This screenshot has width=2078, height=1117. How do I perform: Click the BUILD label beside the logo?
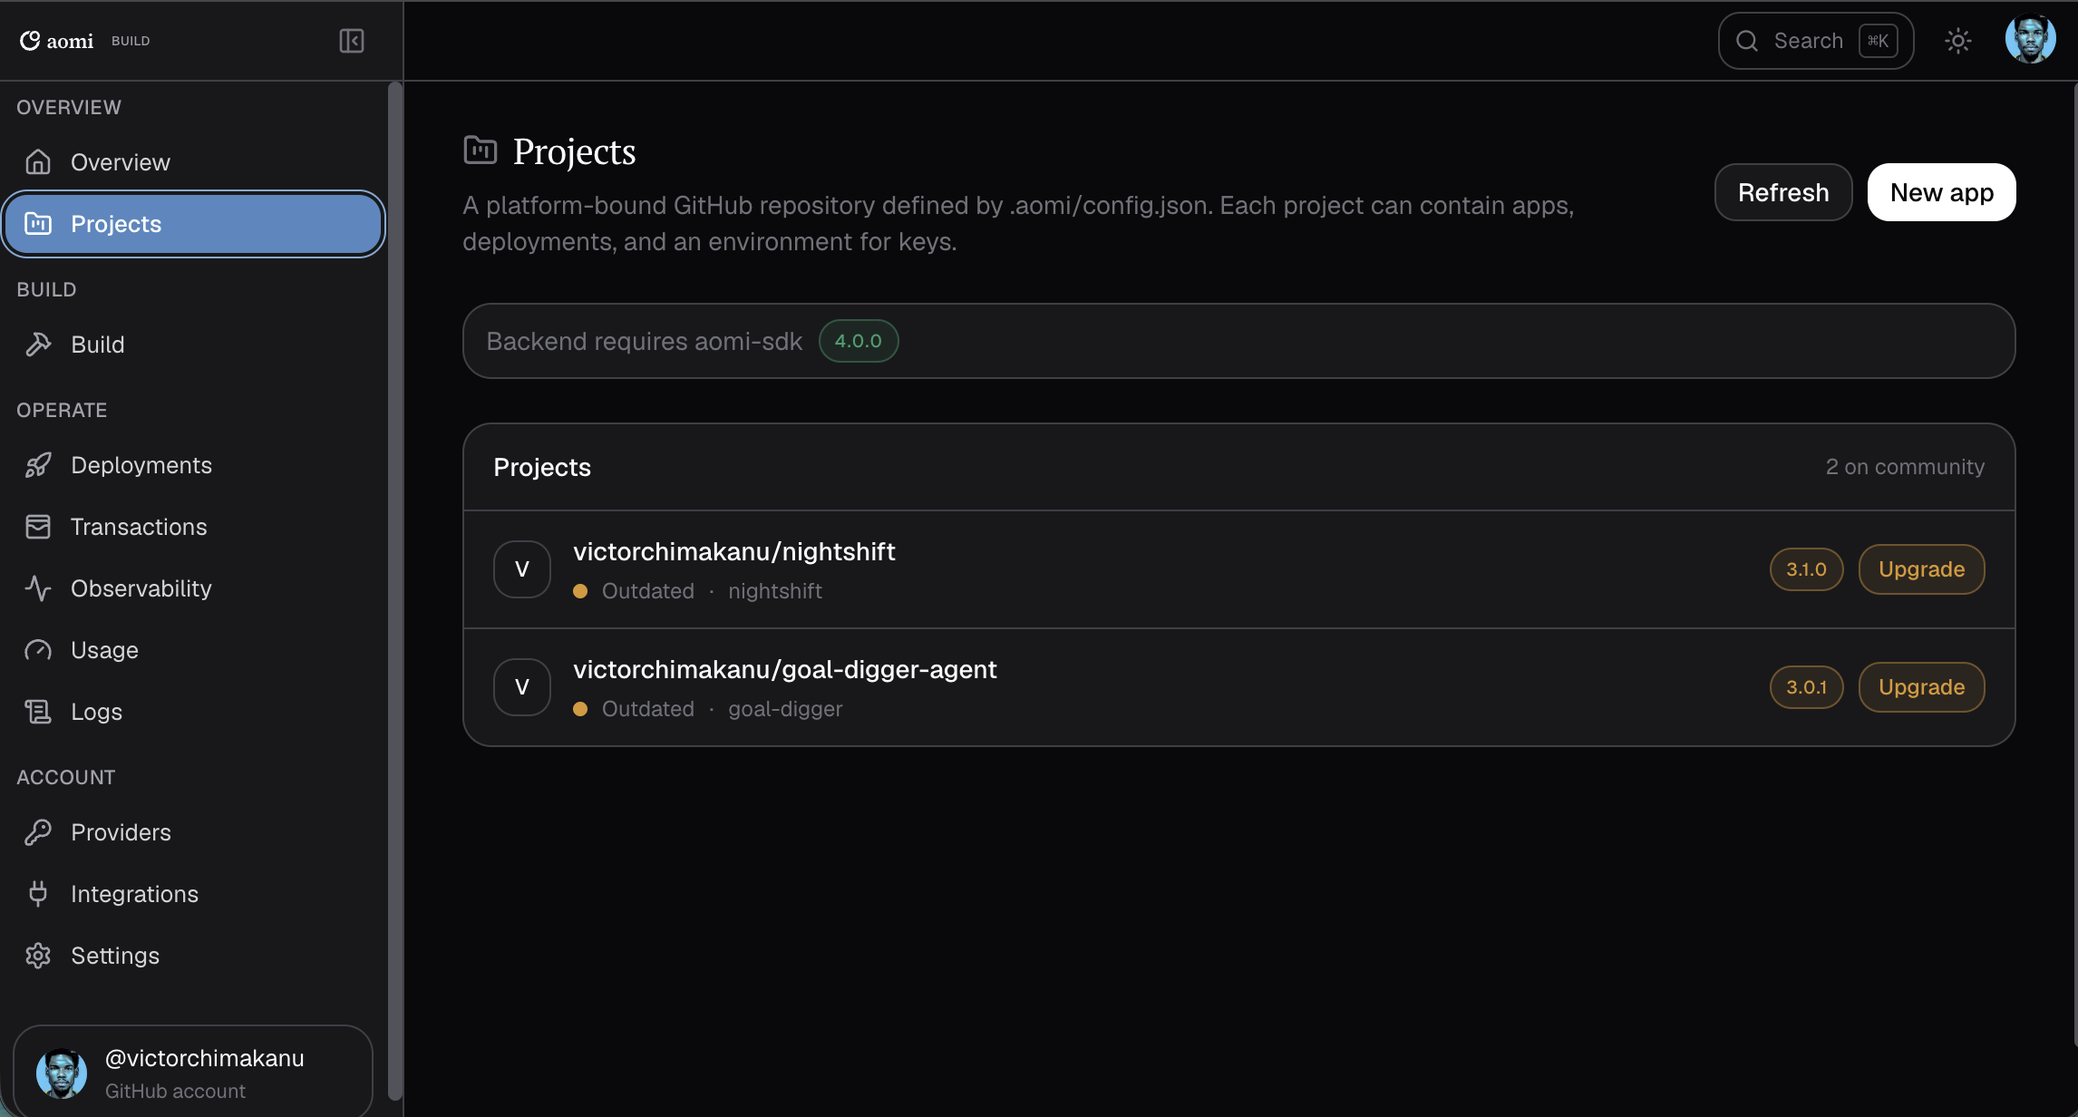tap(131, 41)
